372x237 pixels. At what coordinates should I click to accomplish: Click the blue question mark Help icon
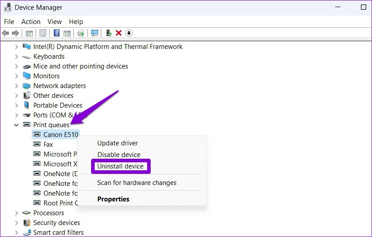click(x=57, y=33)
